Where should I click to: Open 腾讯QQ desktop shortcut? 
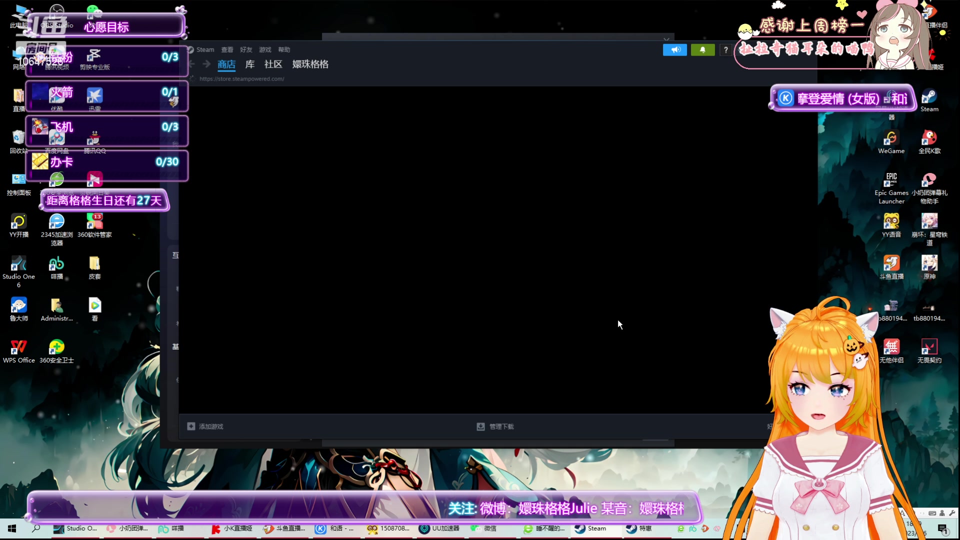tap(94, 142)
